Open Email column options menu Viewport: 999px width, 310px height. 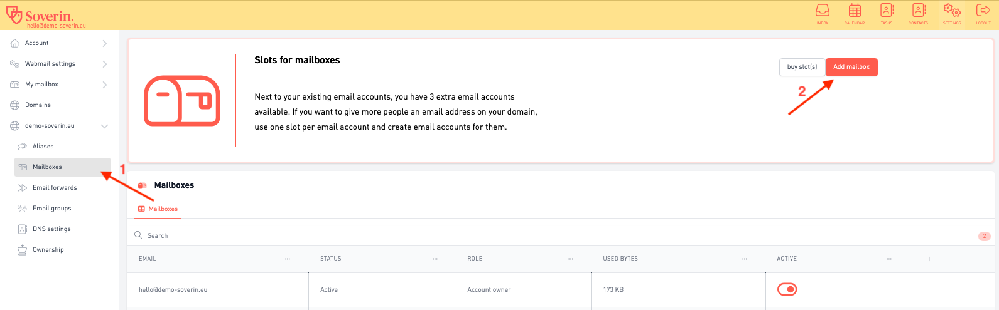pyautogui.click(x=288, y=259)
